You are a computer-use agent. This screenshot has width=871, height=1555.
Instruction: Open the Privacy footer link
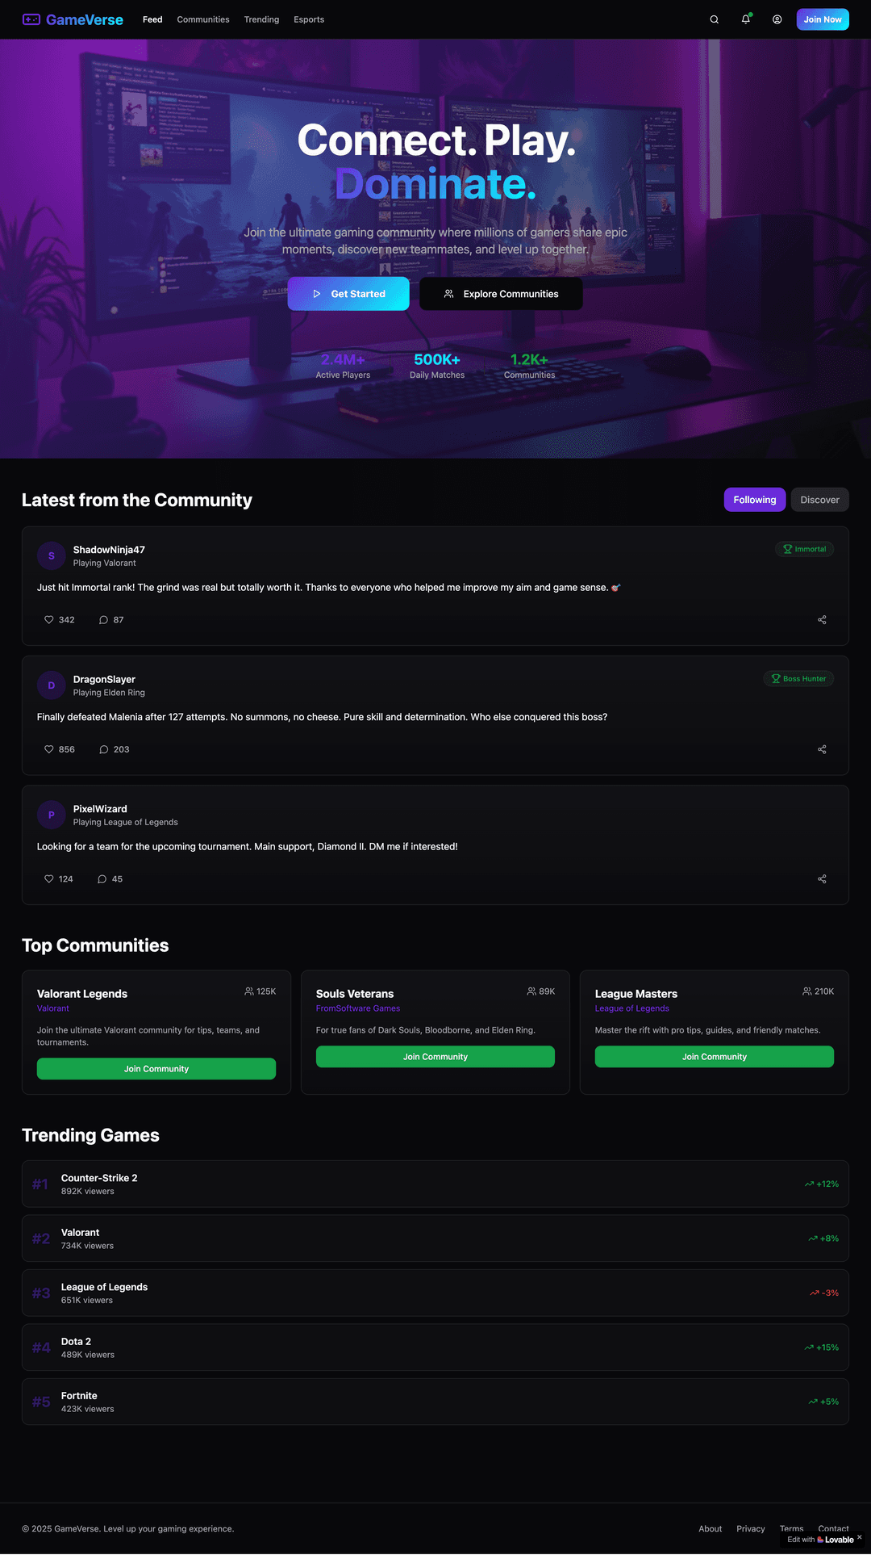point(751,1528)
